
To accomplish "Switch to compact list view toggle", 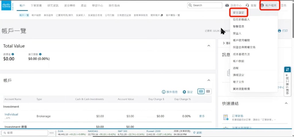I will coord(208,92).
